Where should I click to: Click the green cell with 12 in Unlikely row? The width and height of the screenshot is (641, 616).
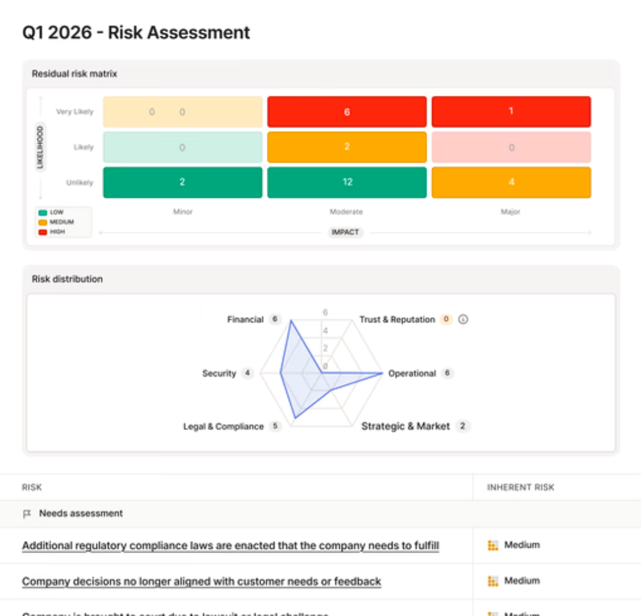347,182
